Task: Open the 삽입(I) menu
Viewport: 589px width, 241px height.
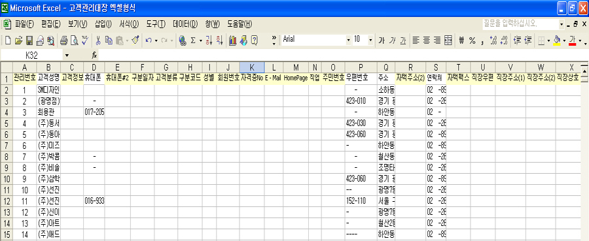Action: 103,24
